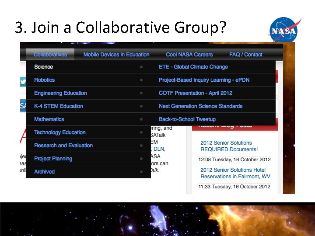Expand submenu dot beside Science
315x236 pixels.
(x=141, y=67)
